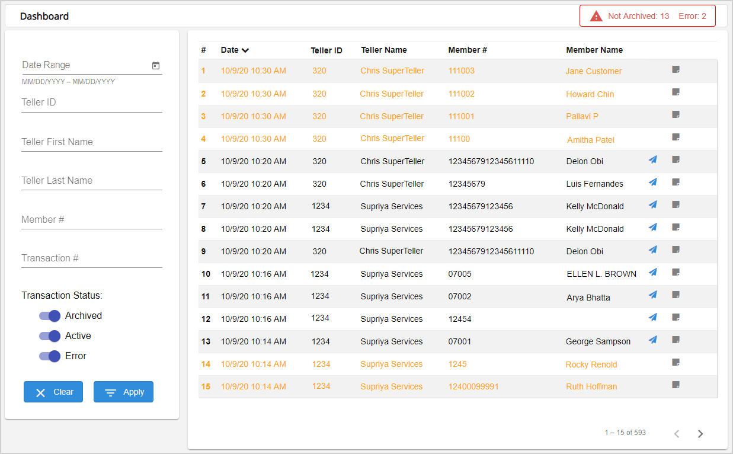Open note icon for ELLEN L. BROWN row

[x=676, y=273]
